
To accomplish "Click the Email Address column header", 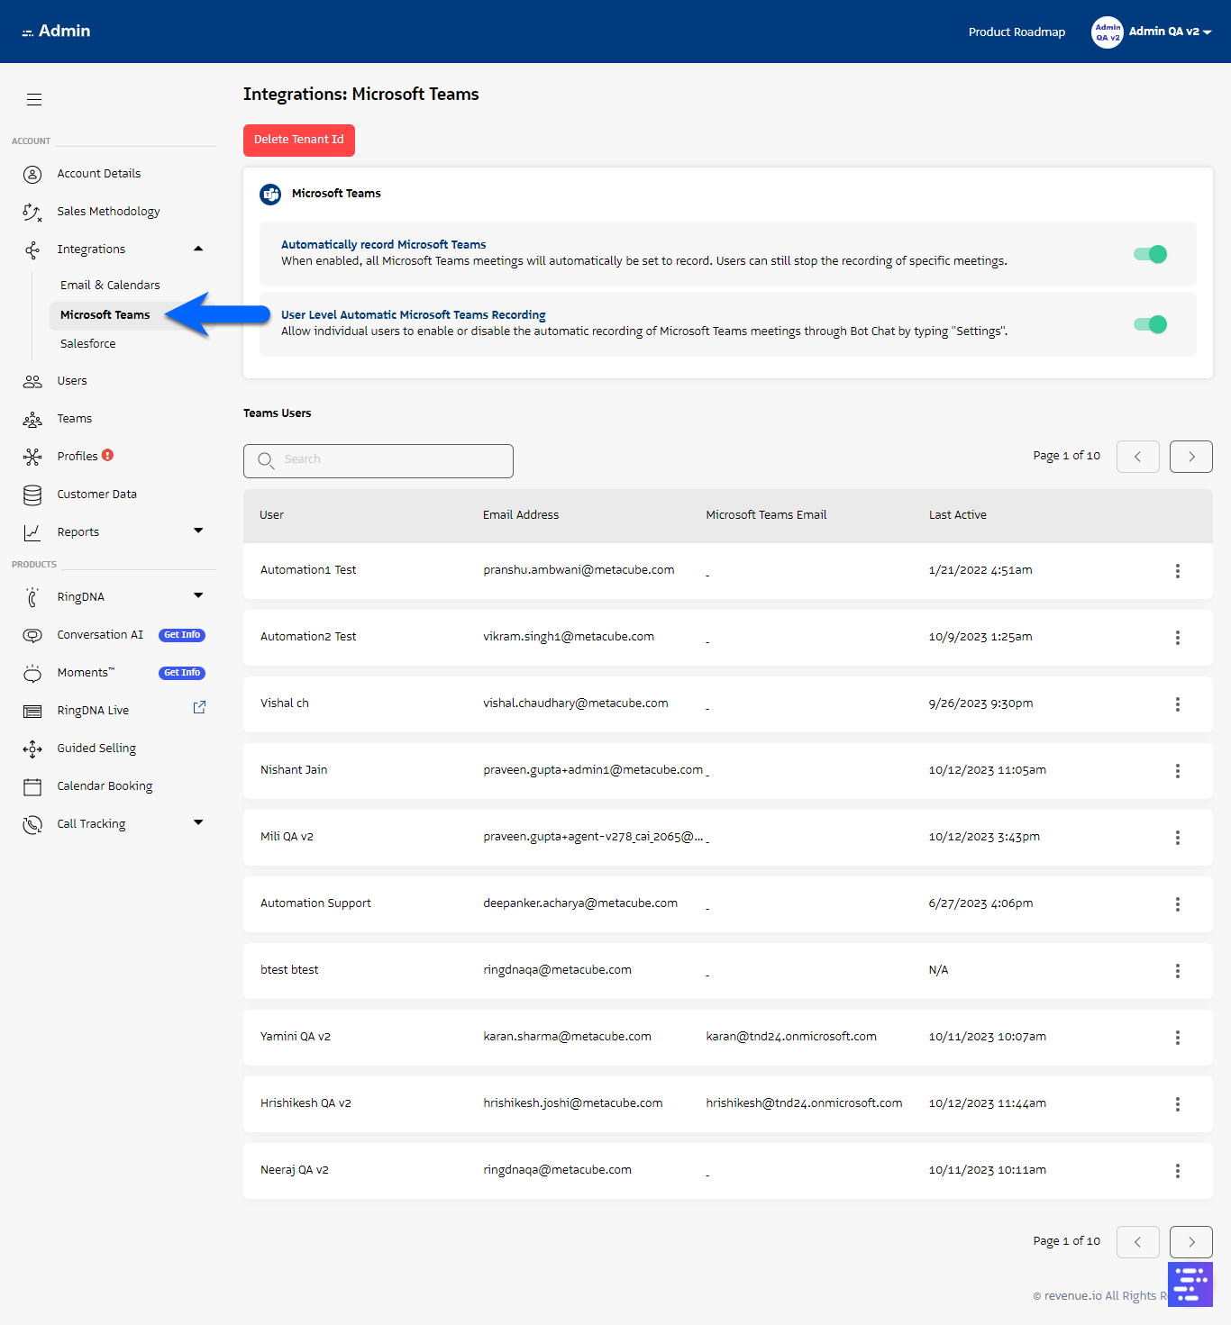I will pos(521,515).
